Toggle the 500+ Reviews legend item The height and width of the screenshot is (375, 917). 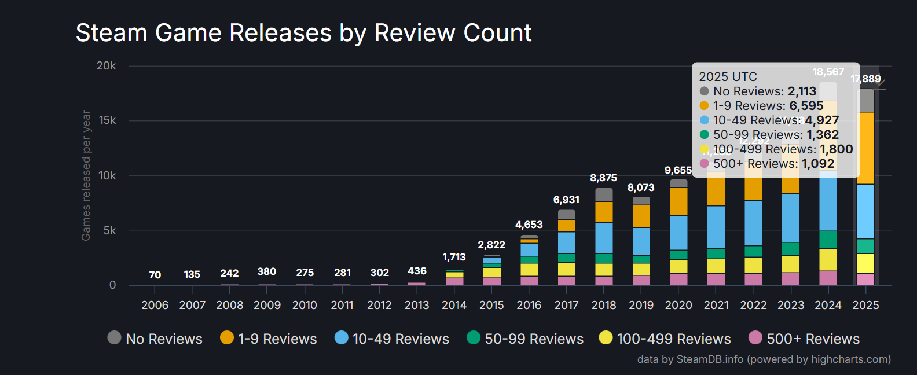point(804,339)
